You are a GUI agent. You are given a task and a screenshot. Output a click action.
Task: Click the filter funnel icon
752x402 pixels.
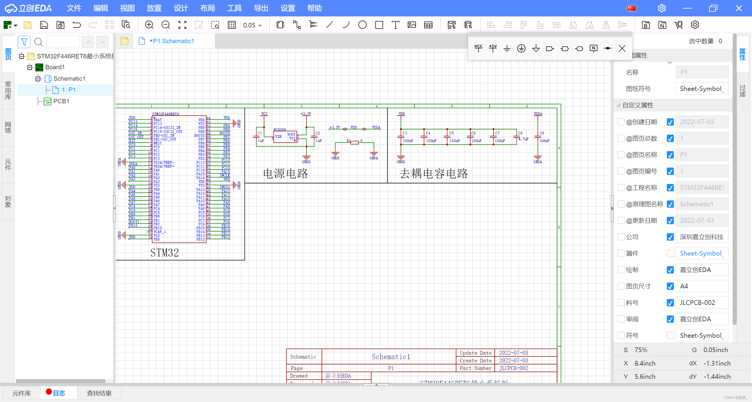point(24,42)
